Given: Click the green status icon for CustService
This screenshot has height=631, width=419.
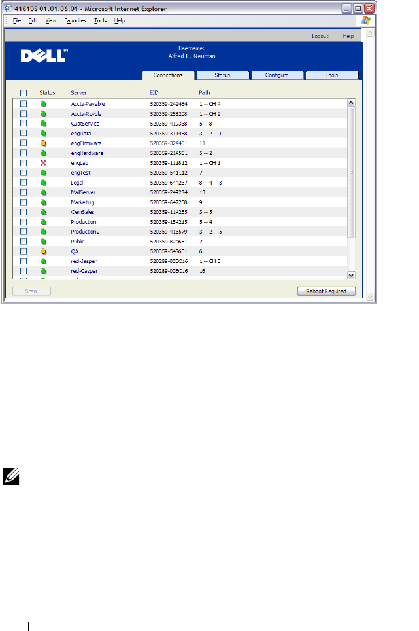Looking at the screenshot, I should click(x=43, y=124).
